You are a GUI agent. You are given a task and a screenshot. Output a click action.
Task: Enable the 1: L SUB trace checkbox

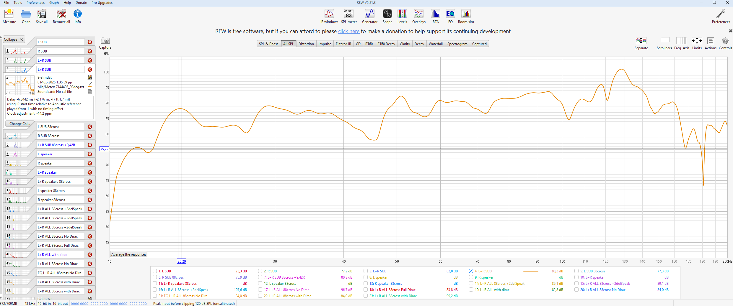(x=155, y=271)
